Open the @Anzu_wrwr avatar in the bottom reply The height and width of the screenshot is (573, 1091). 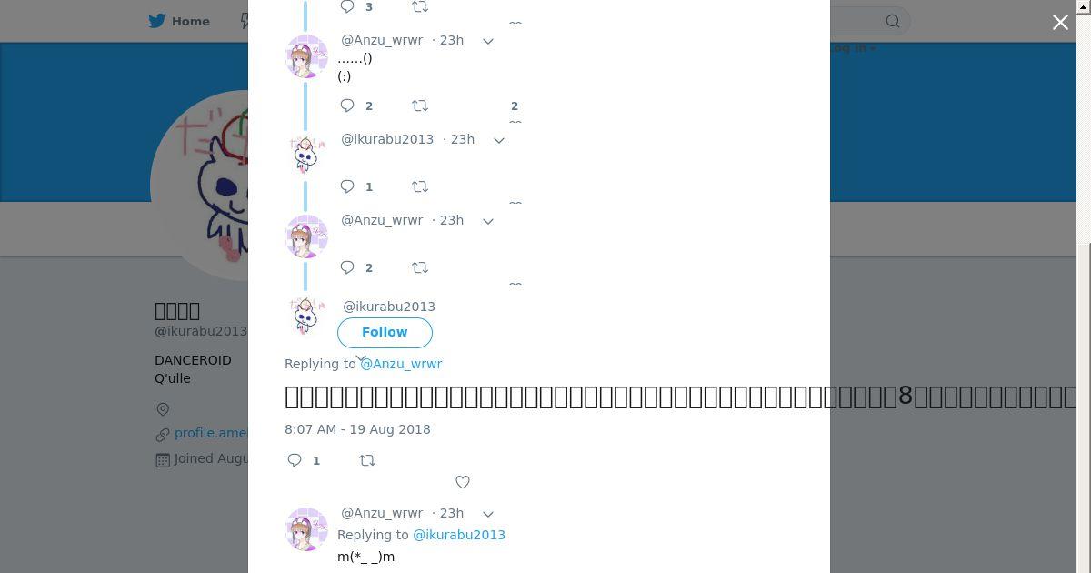click(x=306, y=529)
